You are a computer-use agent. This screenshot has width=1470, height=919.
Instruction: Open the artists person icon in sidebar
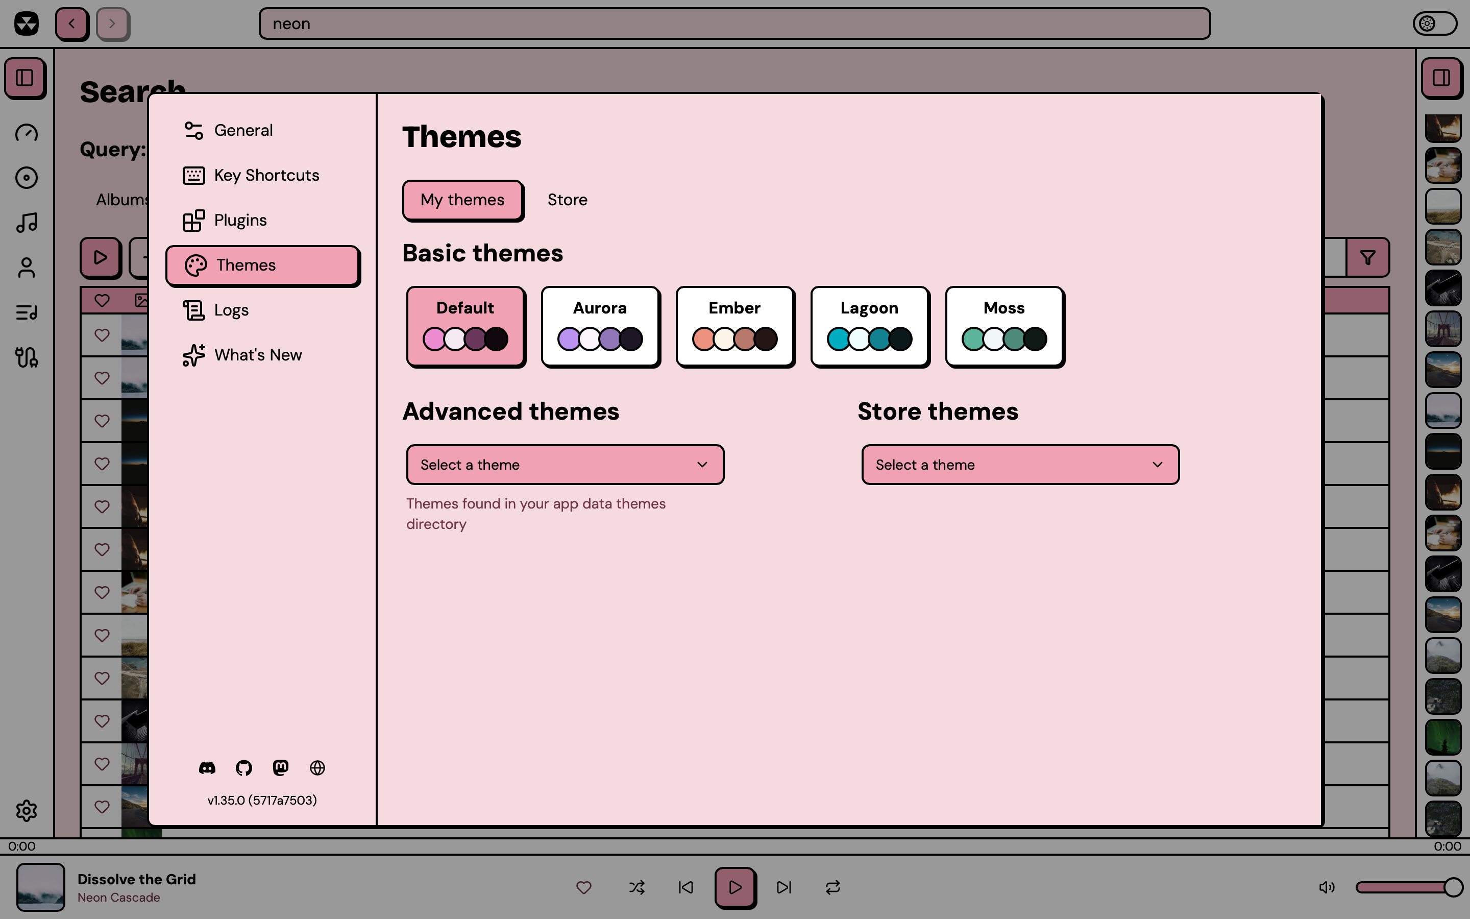point(27,268)
